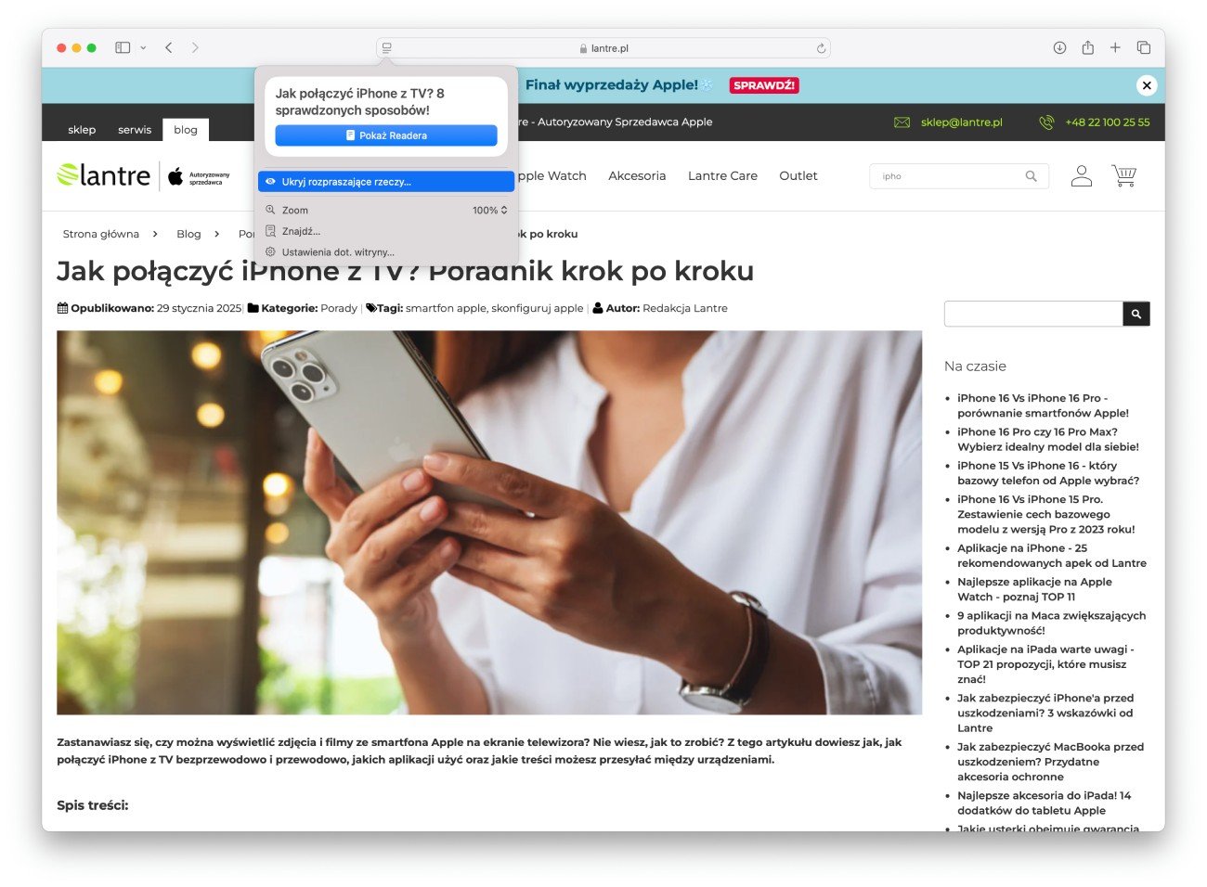
Task: Click the Redakcja Lantre author name
Action: pos(685,308)
